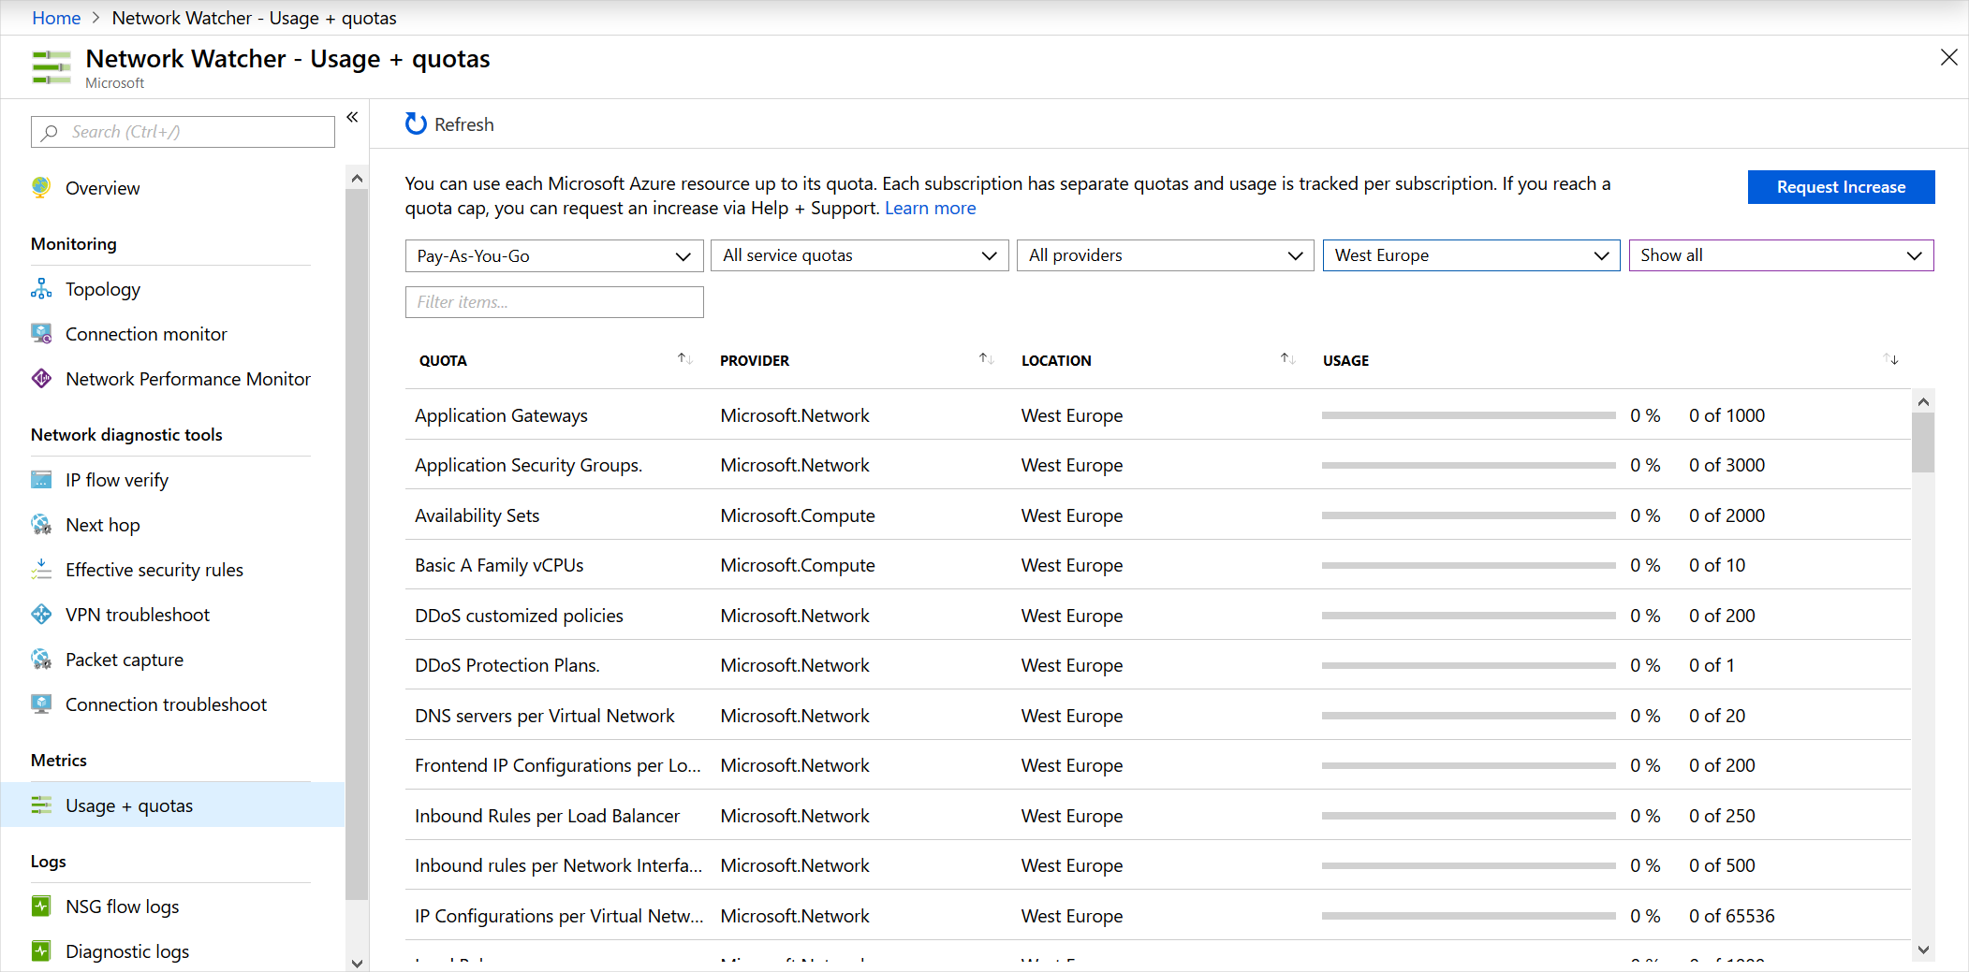
Task: Select the Application Security Groups row
Action: [x=1158, y=465]
